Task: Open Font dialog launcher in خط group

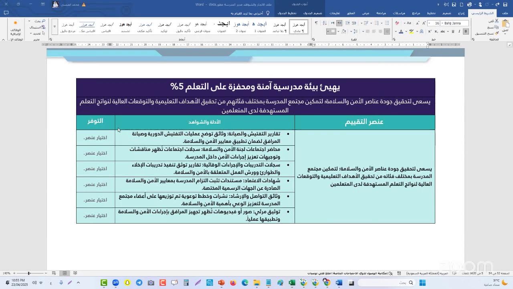Action: point(394,39)
